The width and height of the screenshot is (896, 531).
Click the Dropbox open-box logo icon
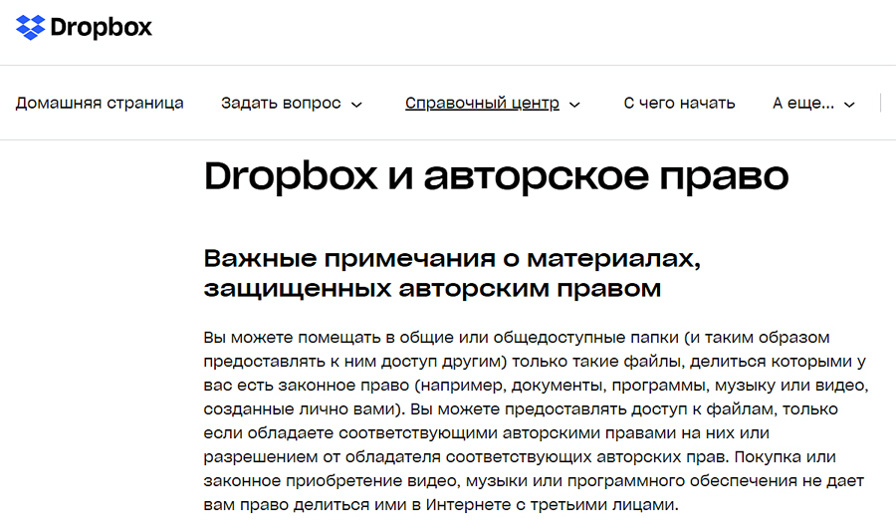[31, 27]
